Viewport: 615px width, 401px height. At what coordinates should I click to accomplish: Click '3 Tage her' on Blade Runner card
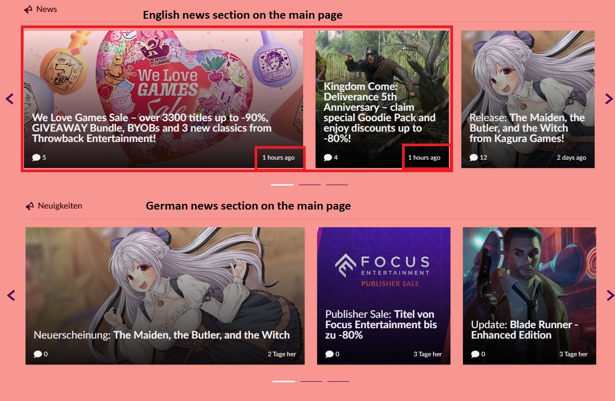pyautogui.click(x=573, y=354)
